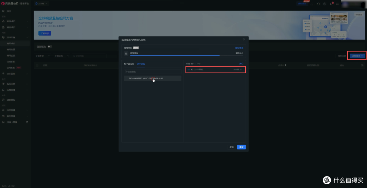Image resolution: width=367 pixels, height=188 pixels.
Task: Click the WiFi管理 wifi icon
Action: click(x=3, y=74)
